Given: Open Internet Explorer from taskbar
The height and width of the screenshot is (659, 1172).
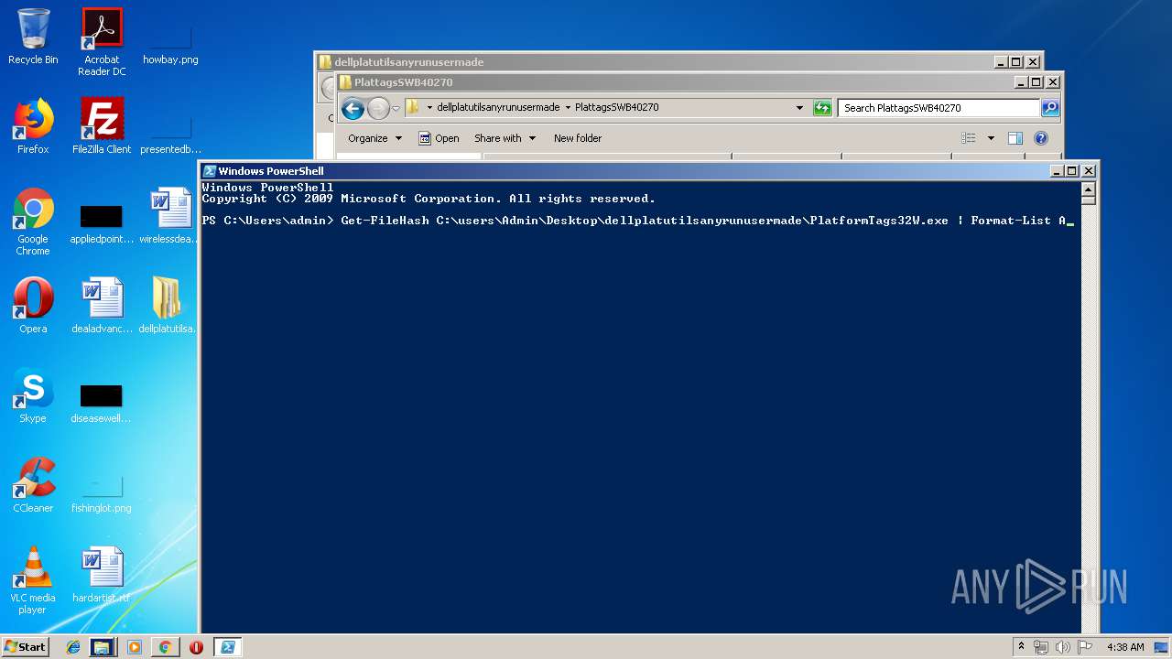Looking at the screenshot, I should tap(73, 647).
